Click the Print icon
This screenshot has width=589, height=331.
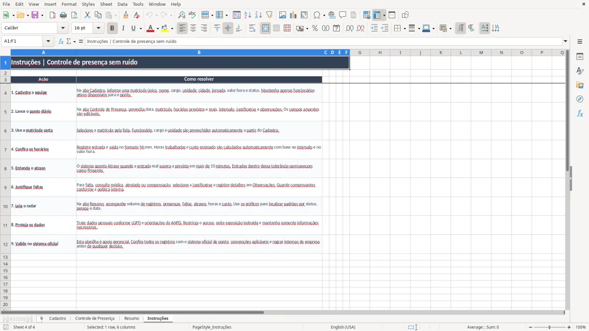[63, 15]
